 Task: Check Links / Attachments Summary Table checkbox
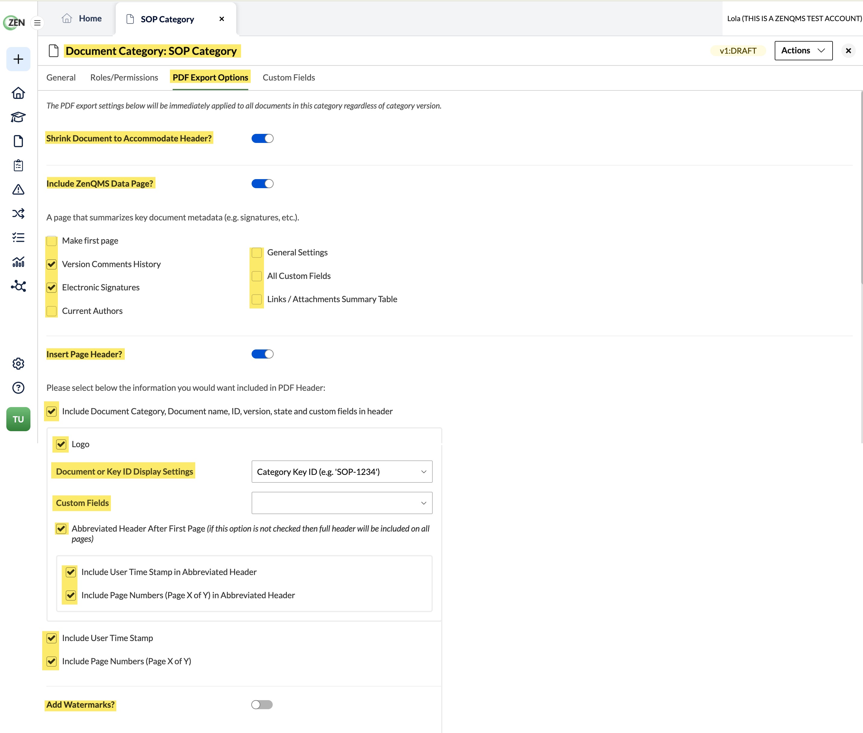[257, 299]
